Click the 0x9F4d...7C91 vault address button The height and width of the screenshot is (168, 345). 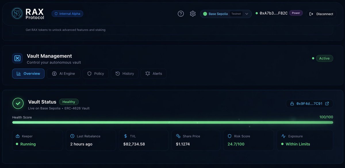pyautogui.click(x=309, y=104)
